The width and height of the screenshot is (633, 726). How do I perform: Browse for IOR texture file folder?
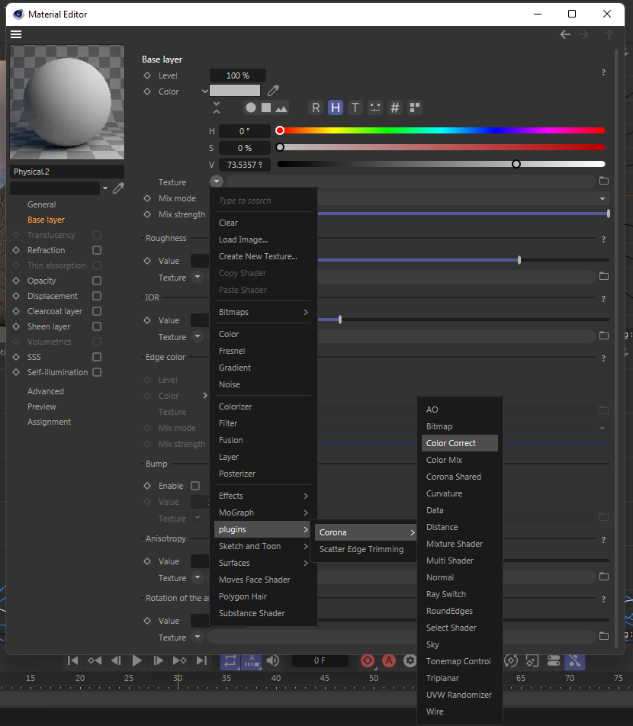pyautogui.click(x=604, y=336)
